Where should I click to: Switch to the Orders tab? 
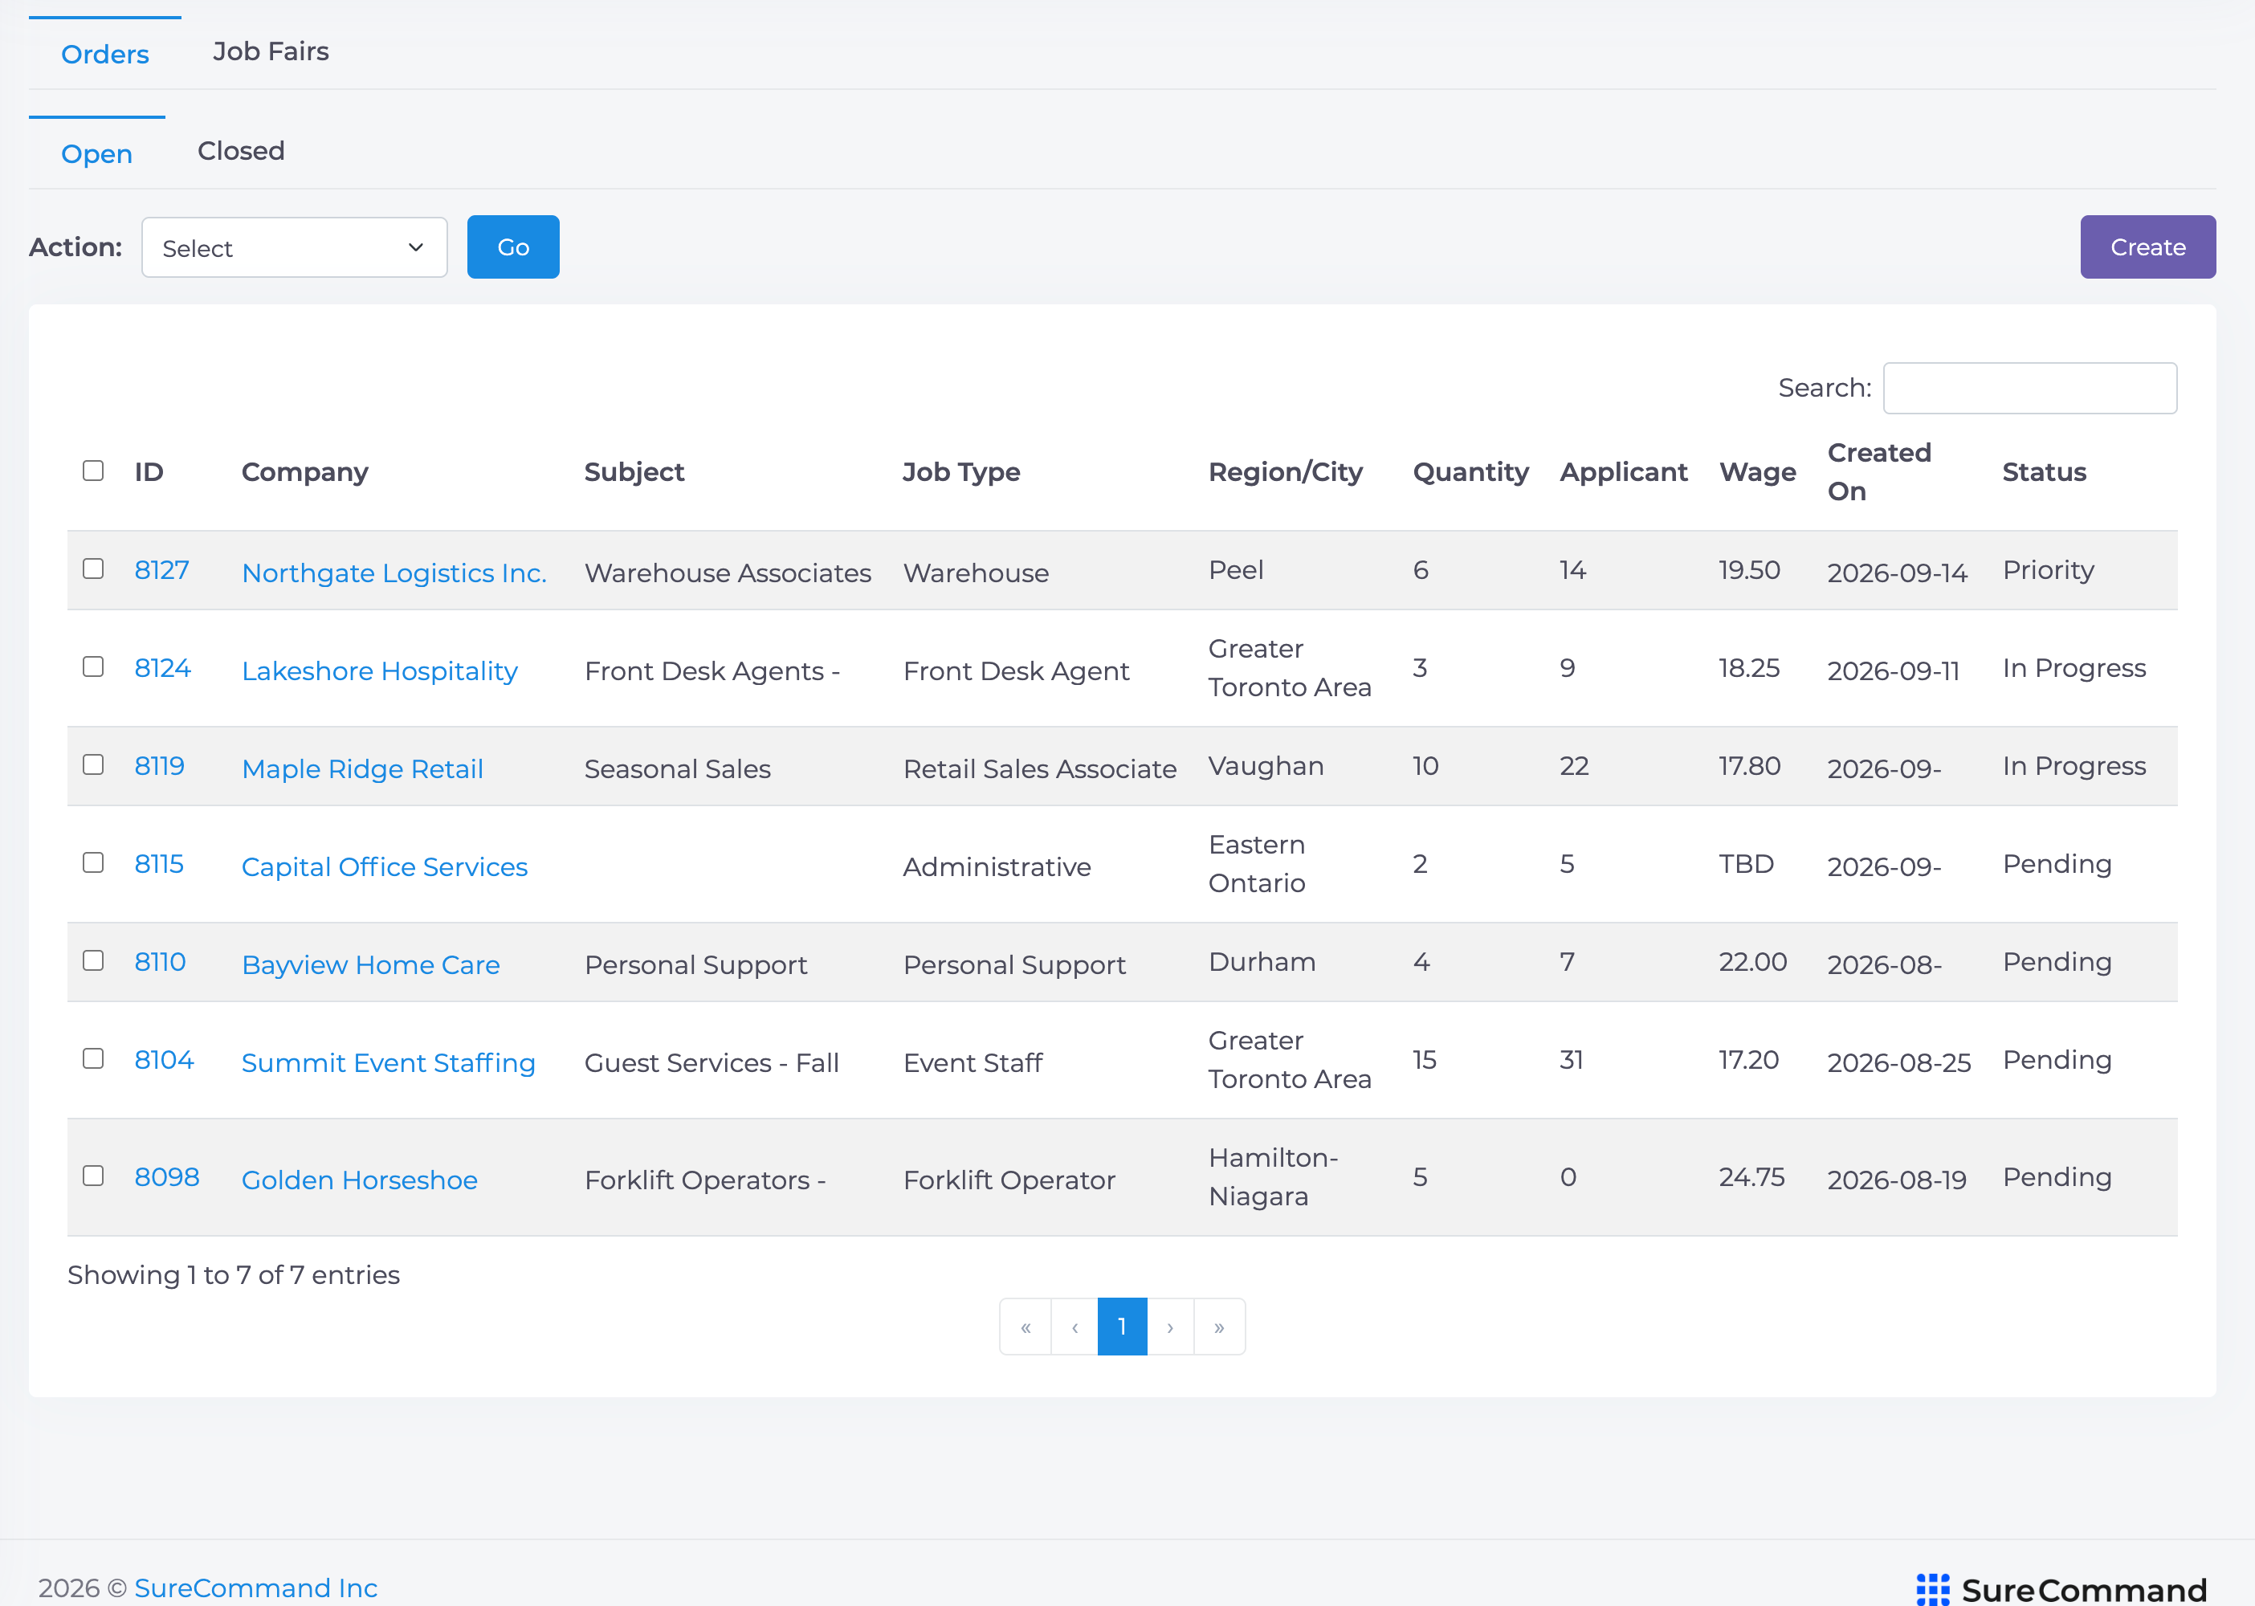tap(105, 54)
